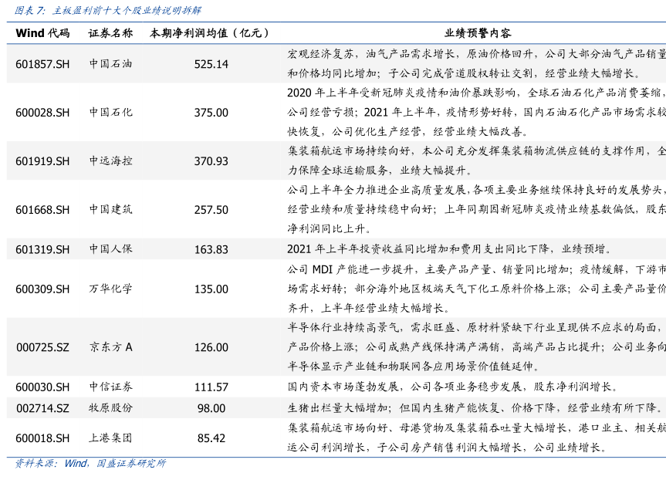Click the profit value 525.14

[x=211, y=64]
